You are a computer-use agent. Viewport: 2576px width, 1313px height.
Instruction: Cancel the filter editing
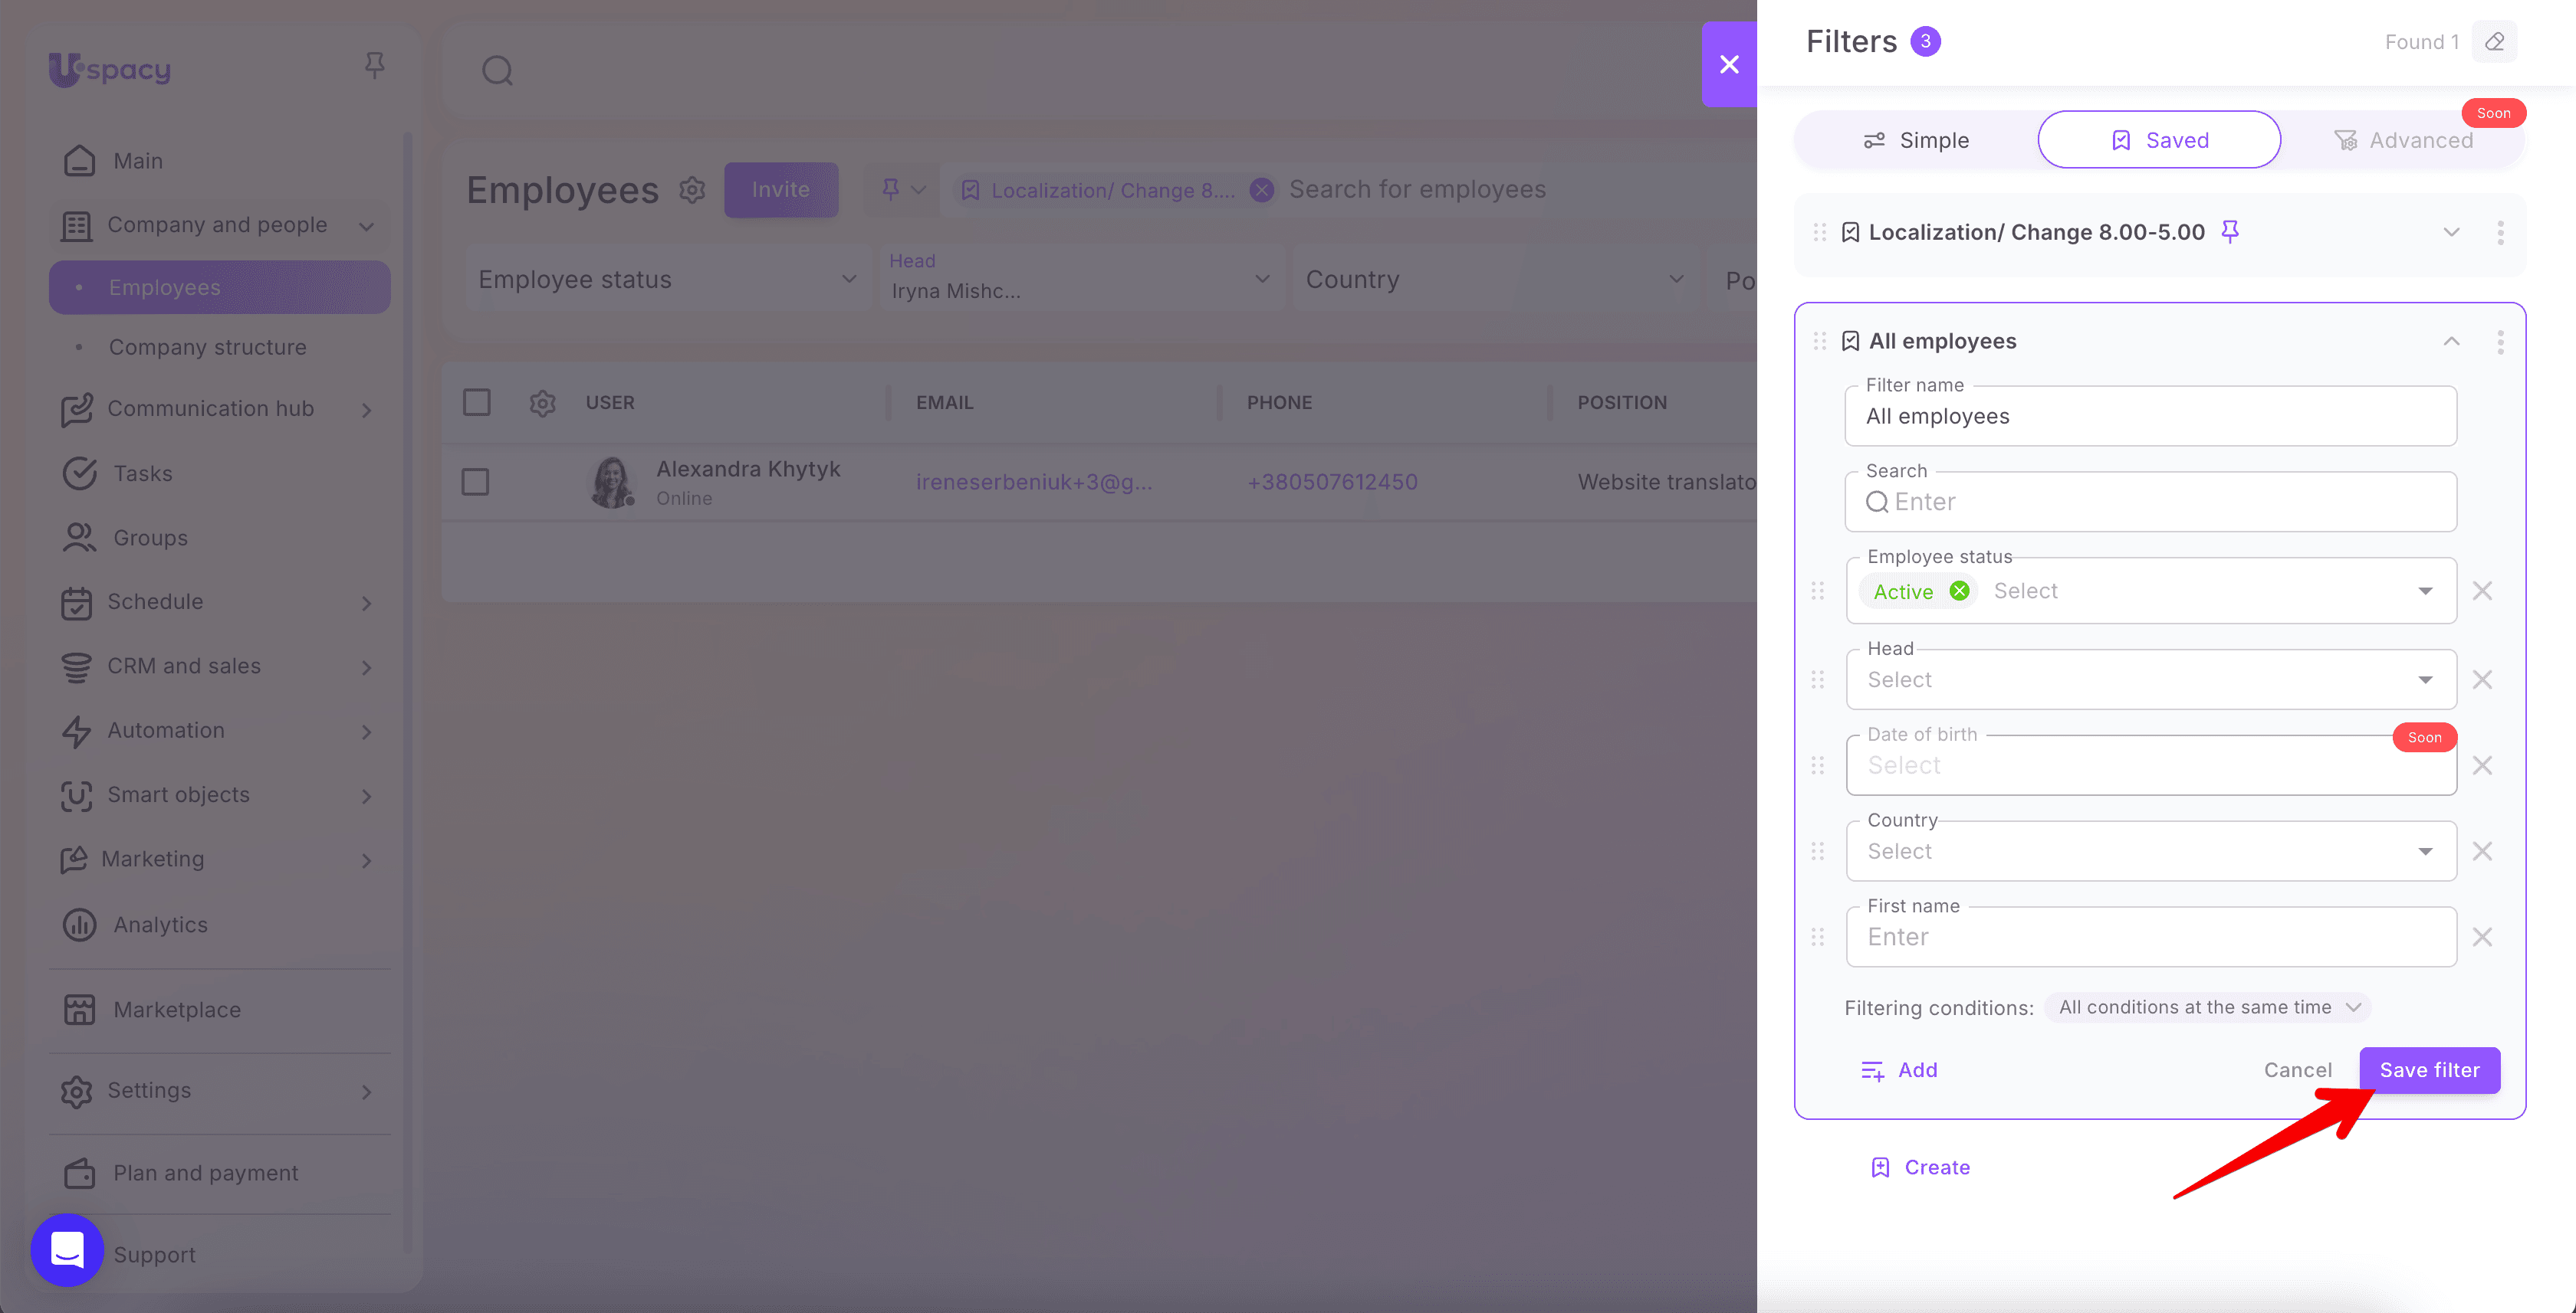pos(2297,1070)
